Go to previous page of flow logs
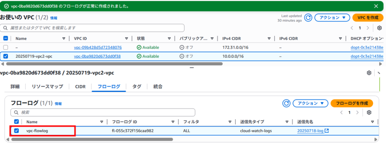Screen dimensions: 386x143 (342, 113)
